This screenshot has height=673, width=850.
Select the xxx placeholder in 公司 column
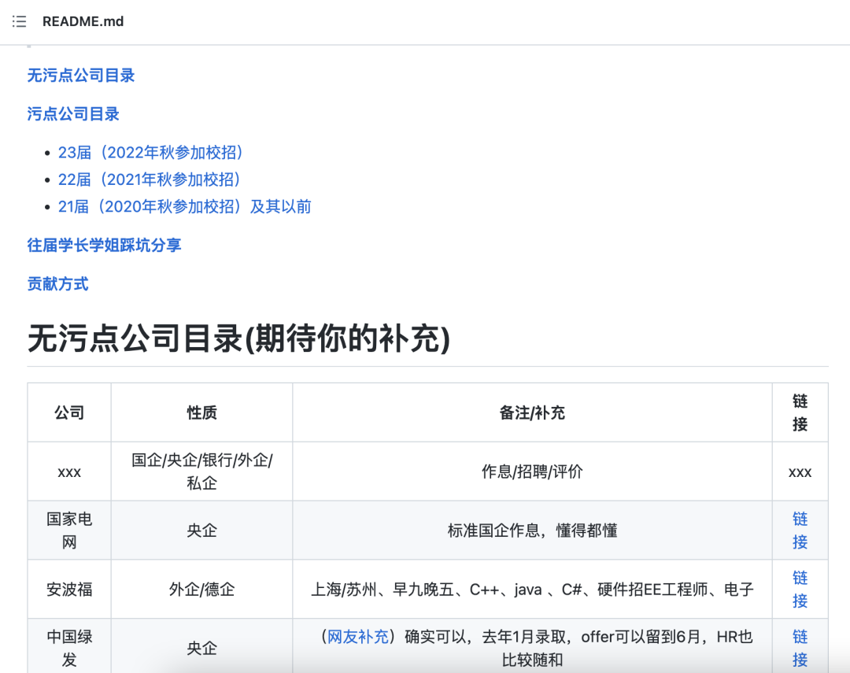(x=69, y=472)
